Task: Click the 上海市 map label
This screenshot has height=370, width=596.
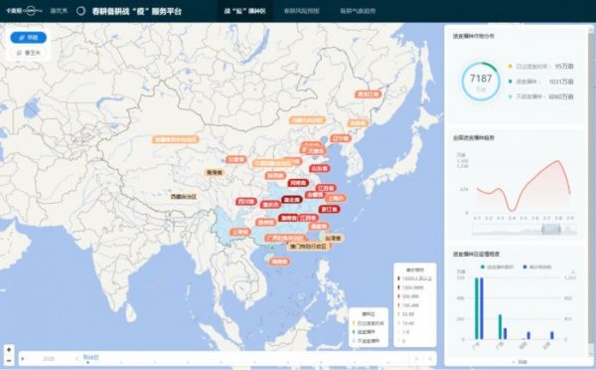Action: [x=336, y=198]
